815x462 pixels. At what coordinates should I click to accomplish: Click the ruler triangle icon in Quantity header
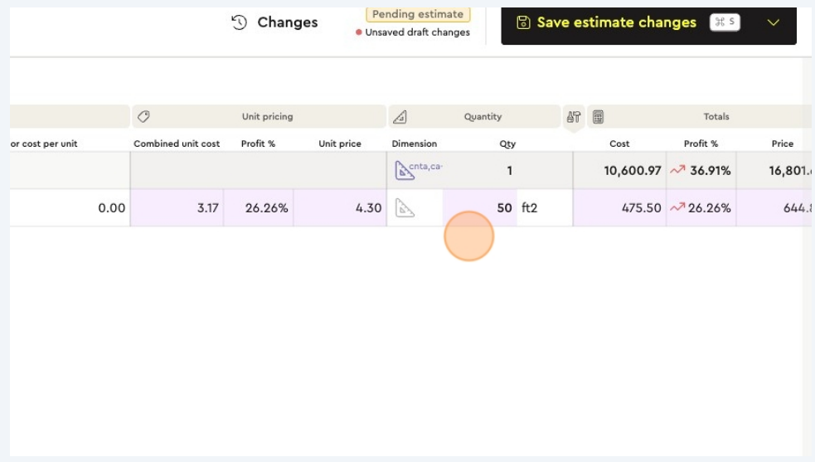[x=400, y=117]
